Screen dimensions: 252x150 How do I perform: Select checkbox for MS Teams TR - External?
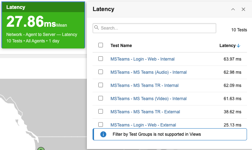click(101, 112)
